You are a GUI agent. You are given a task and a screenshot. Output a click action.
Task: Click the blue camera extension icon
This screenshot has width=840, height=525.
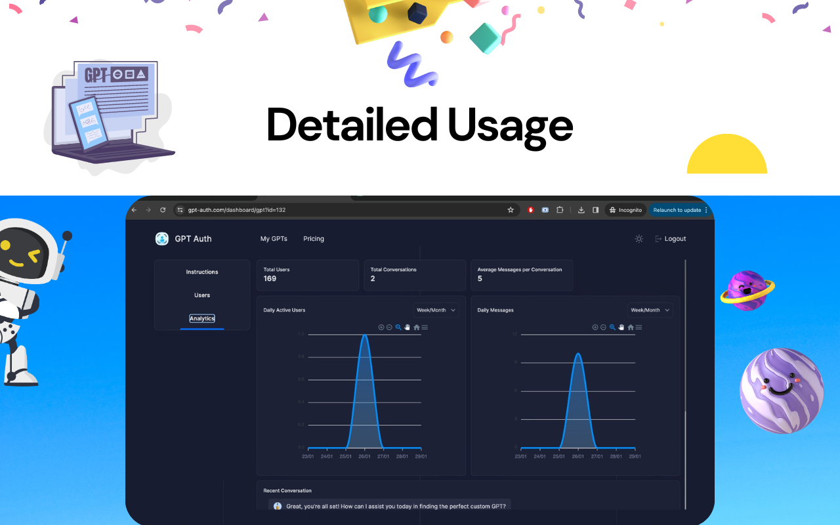pyautogui.click(x=545, y=210)
